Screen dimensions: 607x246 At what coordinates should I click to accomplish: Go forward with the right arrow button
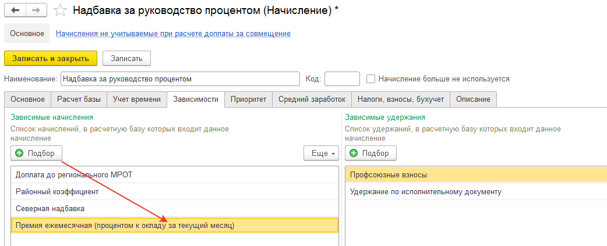[x=36, y=10]
